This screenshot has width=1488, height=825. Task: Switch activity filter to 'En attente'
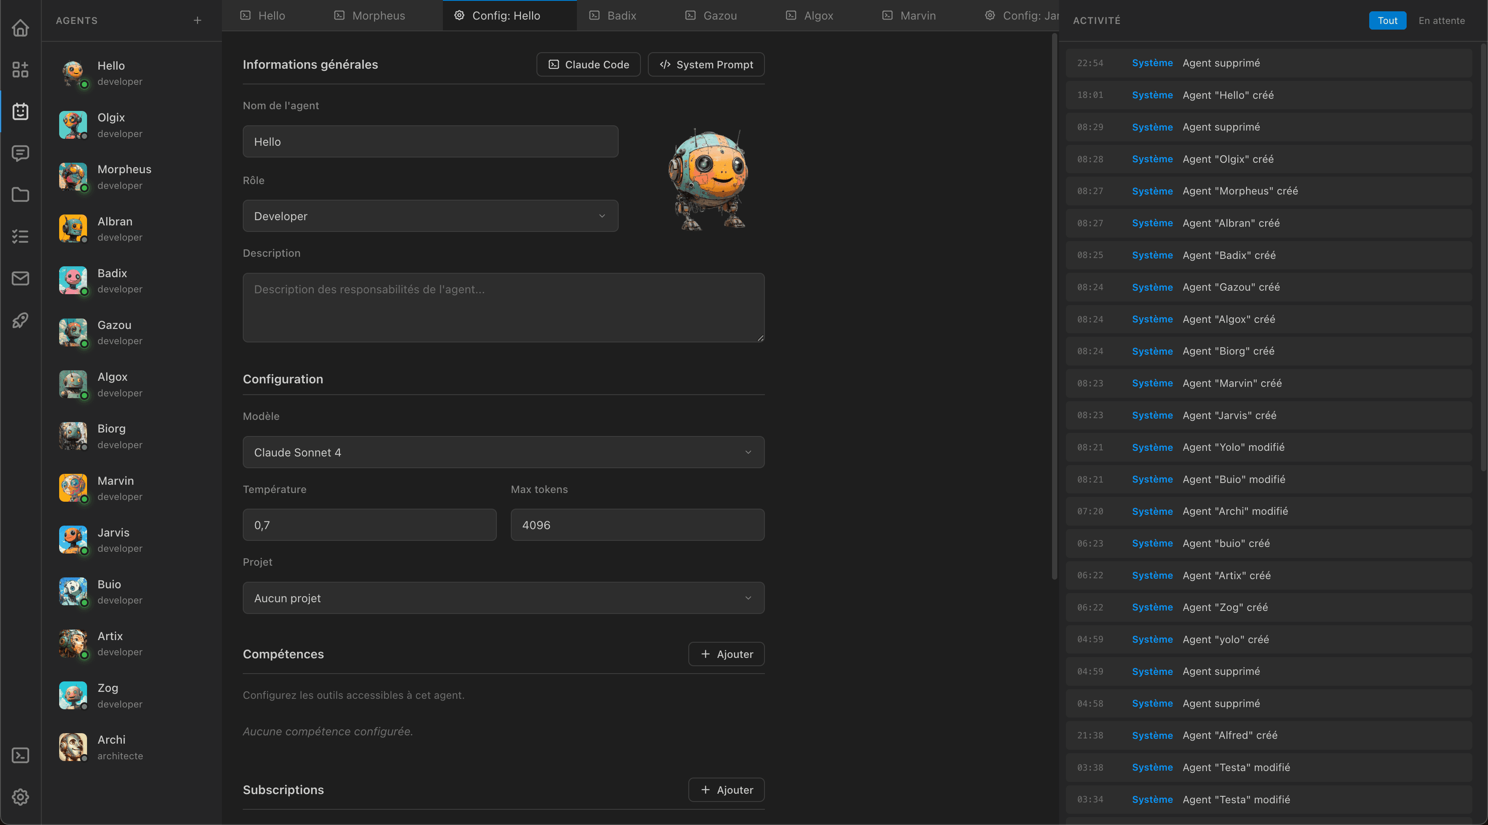1441,20
